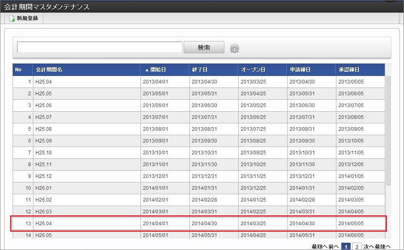Select the highlighted H26.04 row
The height and width of the screenshot is (250, 404).
198,224
